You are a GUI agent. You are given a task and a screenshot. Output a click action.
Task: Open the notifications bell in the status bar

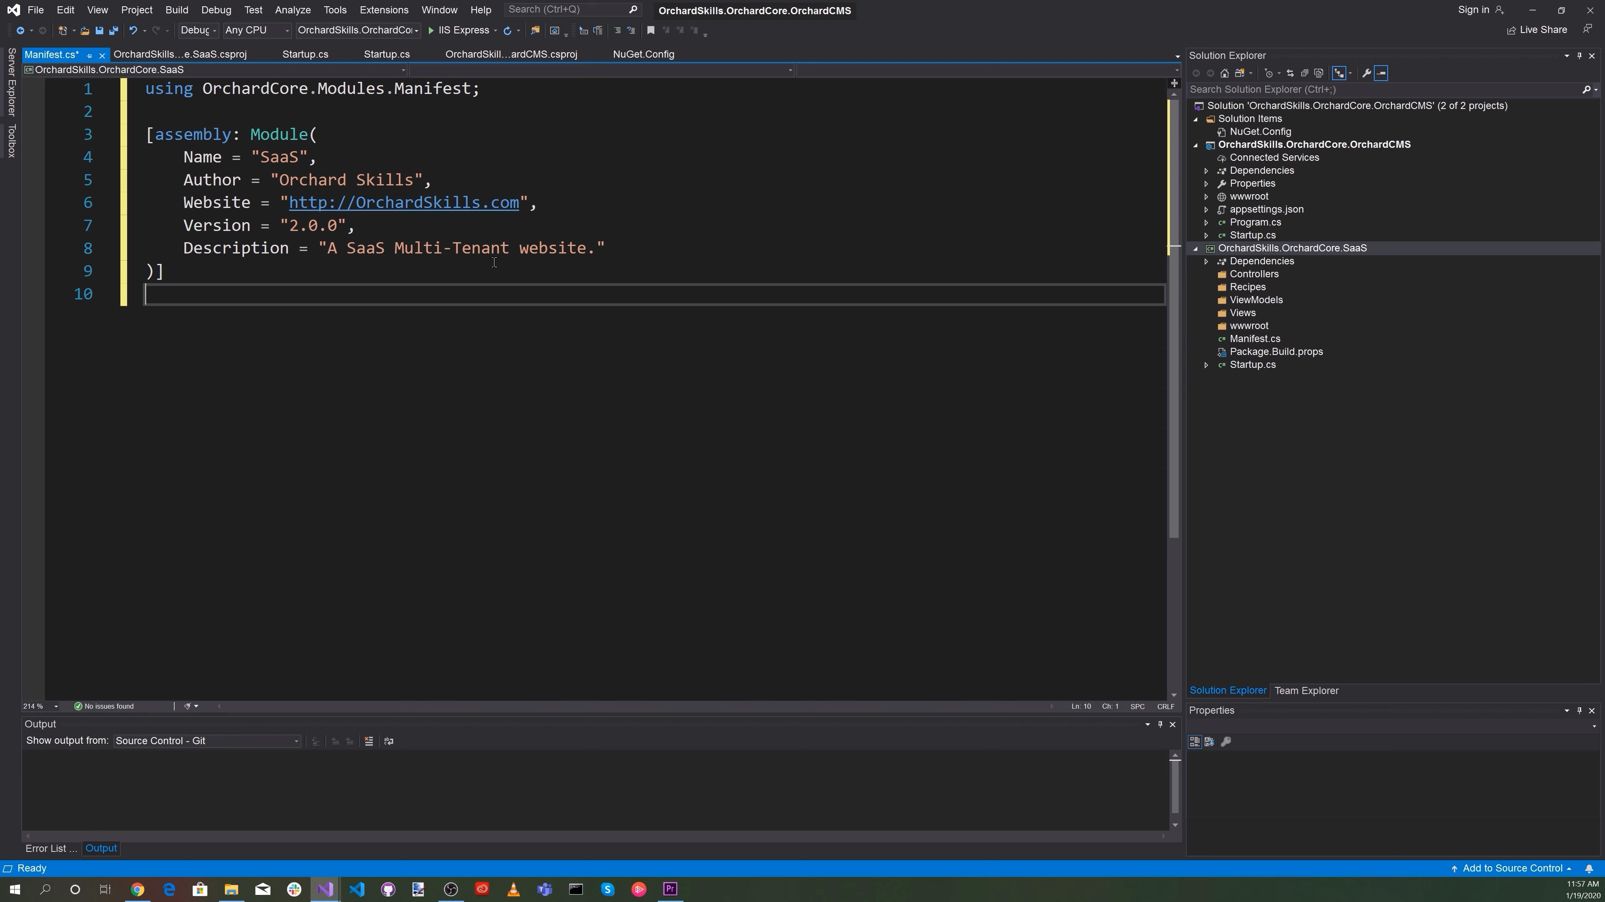[1590, 869]
